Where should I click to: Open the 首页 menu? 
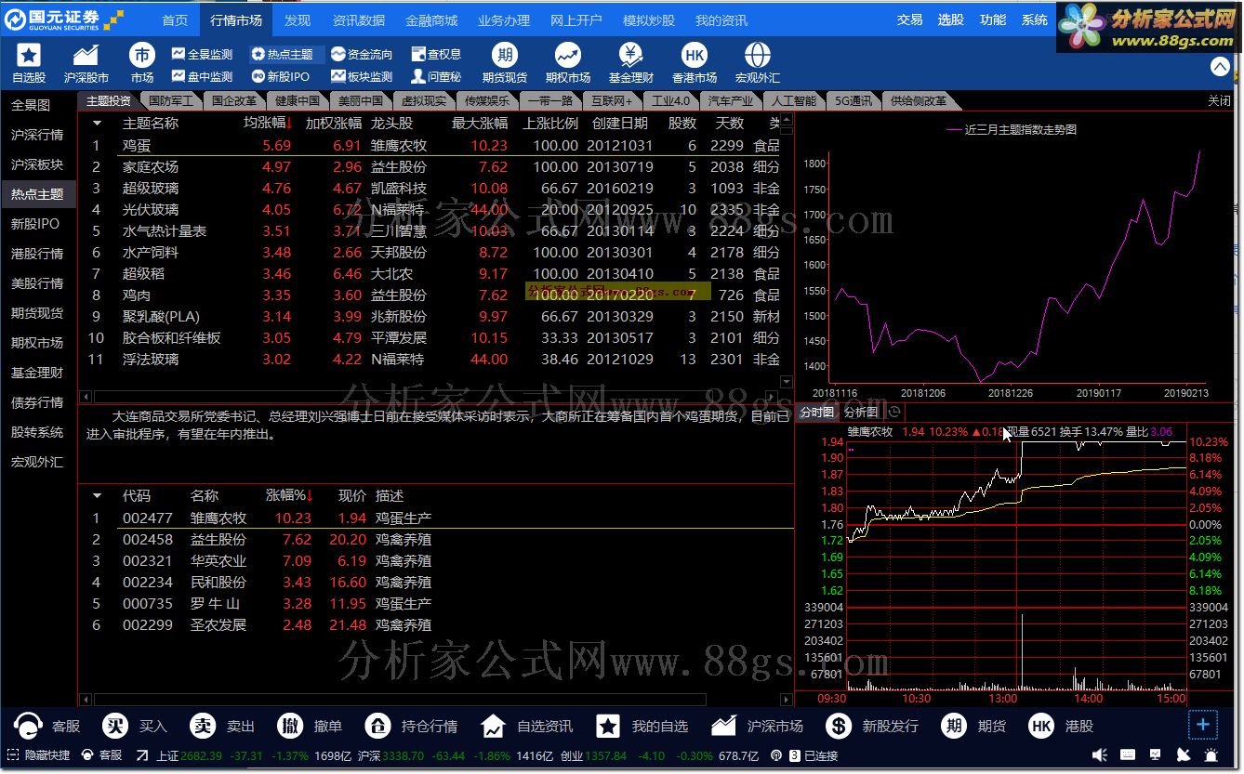175,20
